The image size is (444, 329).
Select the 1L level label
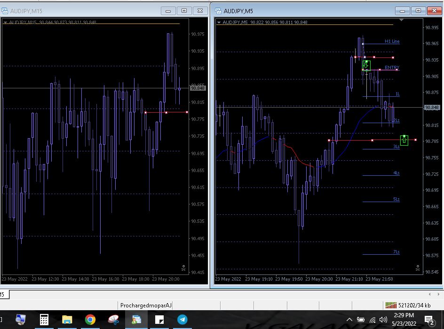coord(397,94)
